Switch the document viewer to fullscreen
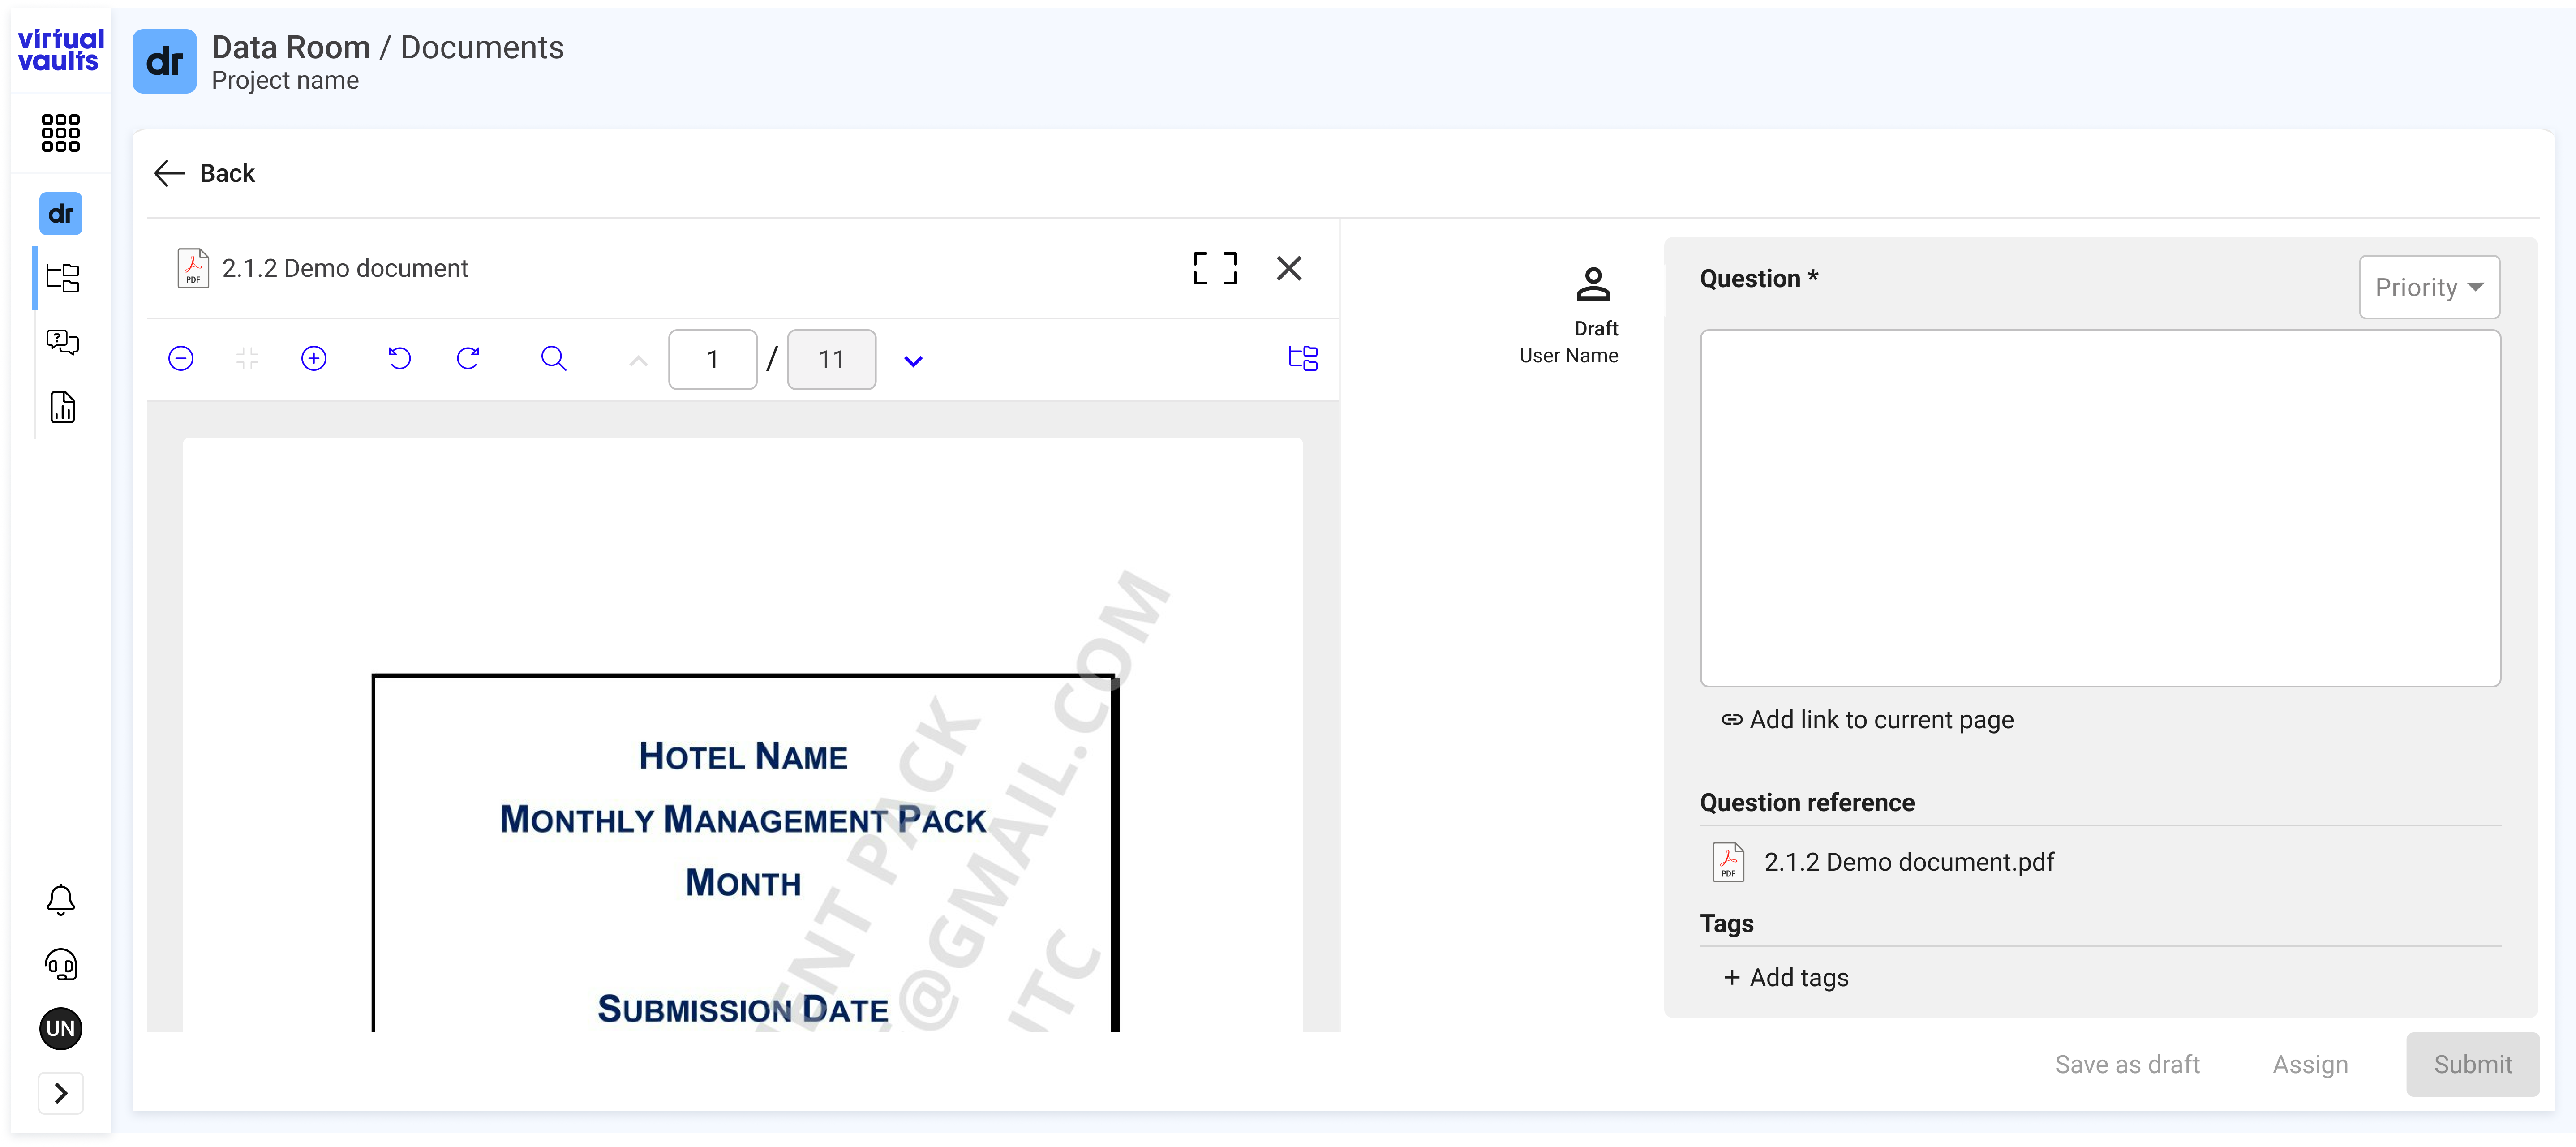The width and height of the screenshot is (2576, 1147). pyautogui.click(x=1214, y=268)
